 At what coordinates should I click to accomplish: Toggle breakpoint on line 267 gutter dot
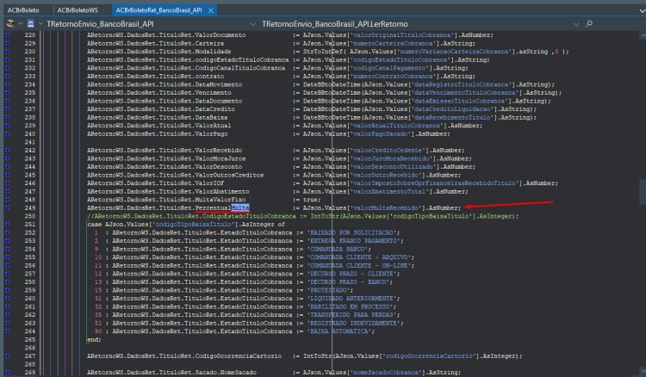coord(8,356)
